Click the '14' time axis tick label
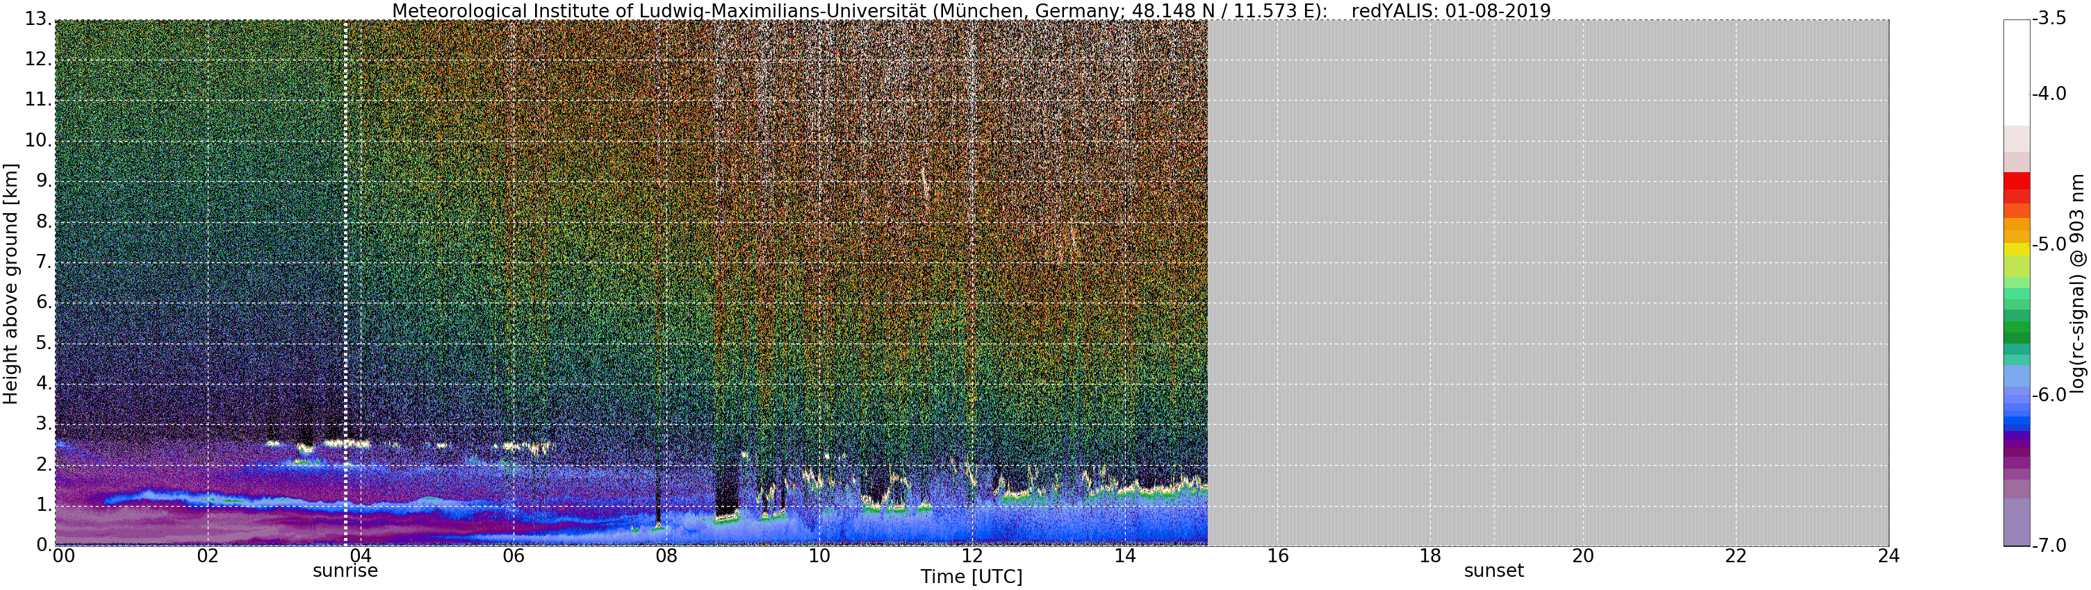2091x590 pixels. tap(1124, 556)
